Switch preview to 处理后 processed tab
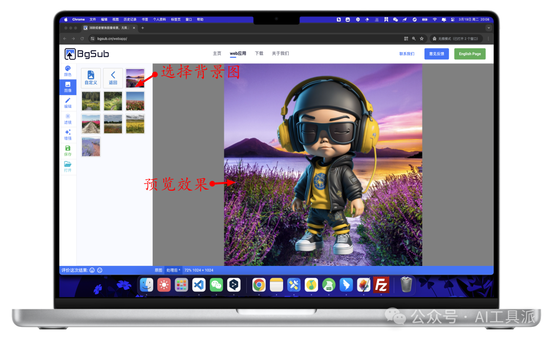 pyautogui.click(x=173, y=270)
